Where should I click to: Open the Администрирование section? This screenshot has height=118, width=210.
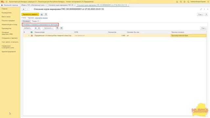(x=9, y=52)
